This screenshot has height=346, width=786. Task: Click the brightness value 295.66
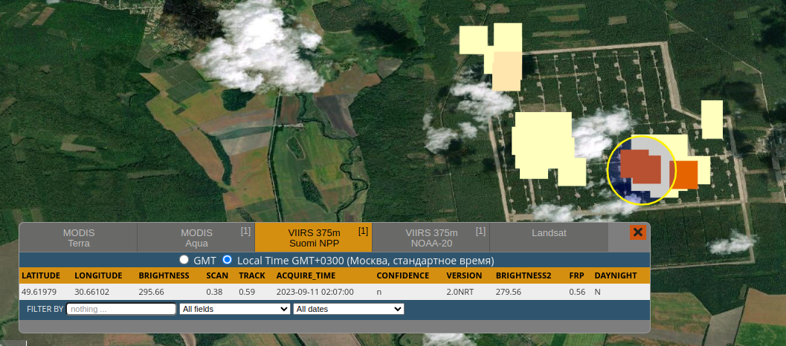[x=152, y=292]
